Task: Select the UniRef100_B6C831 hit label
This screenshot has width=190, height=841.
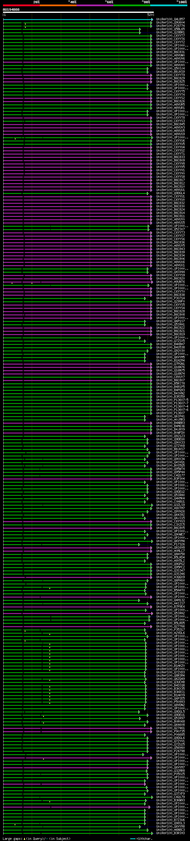Action: pyautogui.click(x=170, y=52)
